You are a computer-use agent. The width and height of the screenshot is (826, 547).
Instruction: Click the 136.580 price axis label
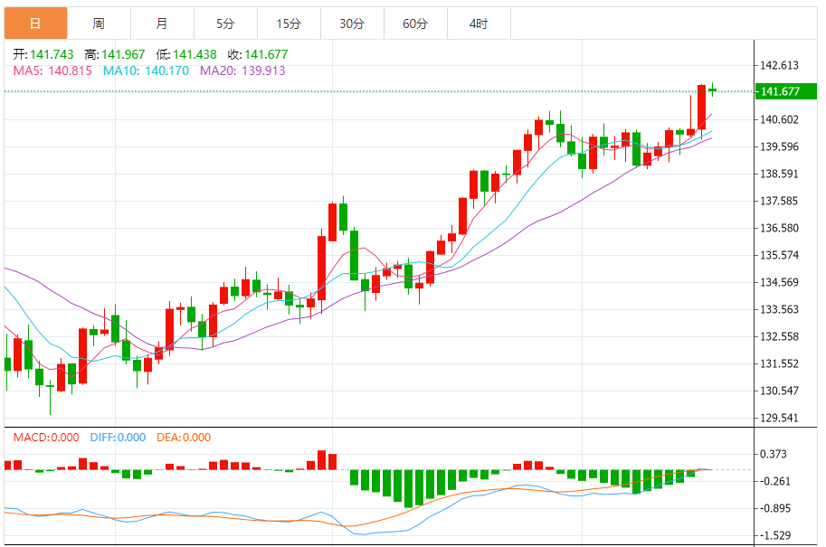(x=779, y=228)
